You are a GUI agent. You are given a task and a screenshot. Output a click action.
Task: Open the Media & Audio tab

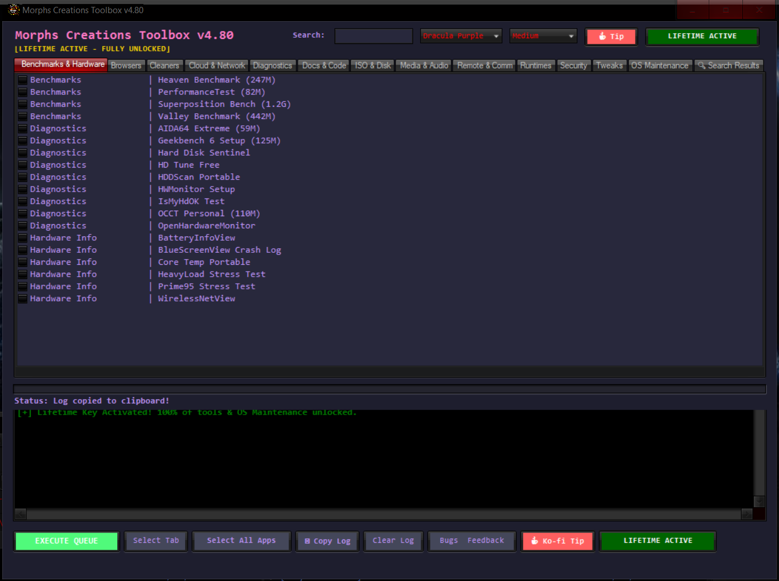click(424, 66)
